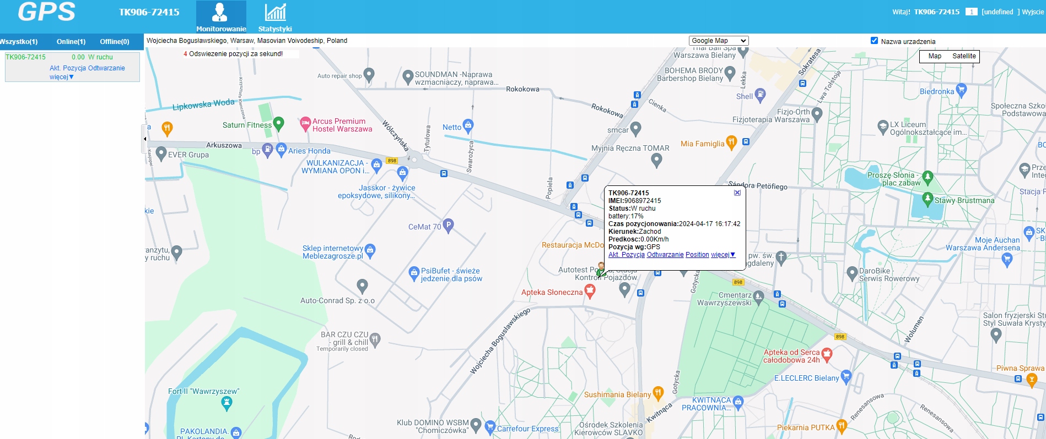Click Akt. Pozycja in the info popup
1046x439 pixels.
(x=627, y=255)
